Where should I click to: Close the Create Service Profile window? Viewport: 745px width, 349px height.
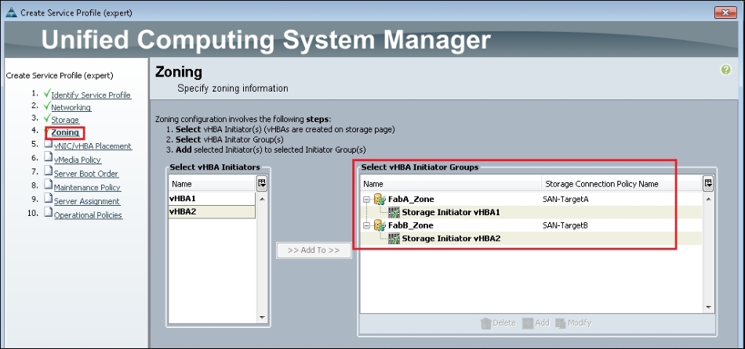726,13
